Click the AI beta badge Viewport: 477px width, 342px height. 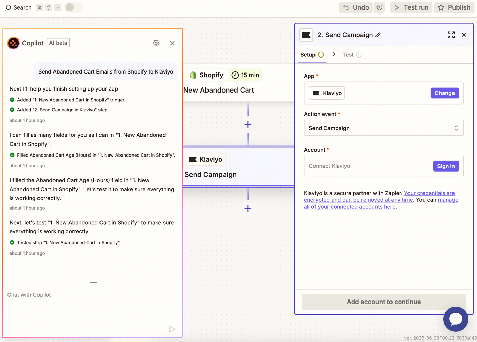point(58,43)
